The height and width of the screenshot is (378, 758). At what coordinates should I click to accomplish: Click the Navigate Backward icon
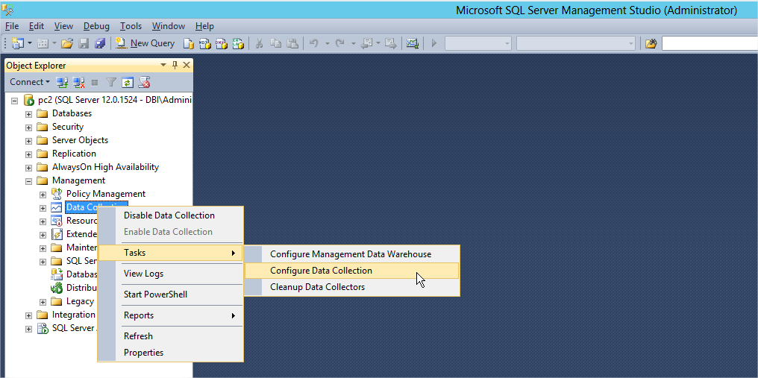367,43
